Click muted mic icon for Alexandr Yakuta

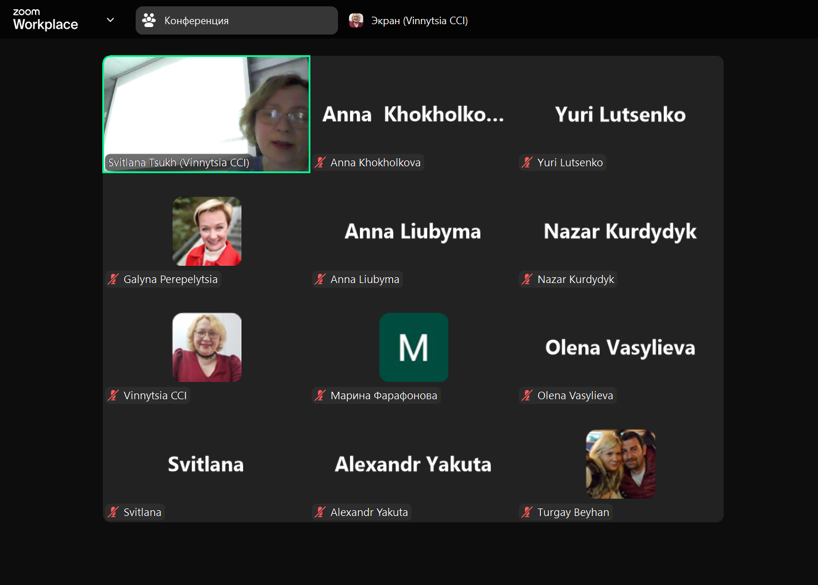click(321, 513)
